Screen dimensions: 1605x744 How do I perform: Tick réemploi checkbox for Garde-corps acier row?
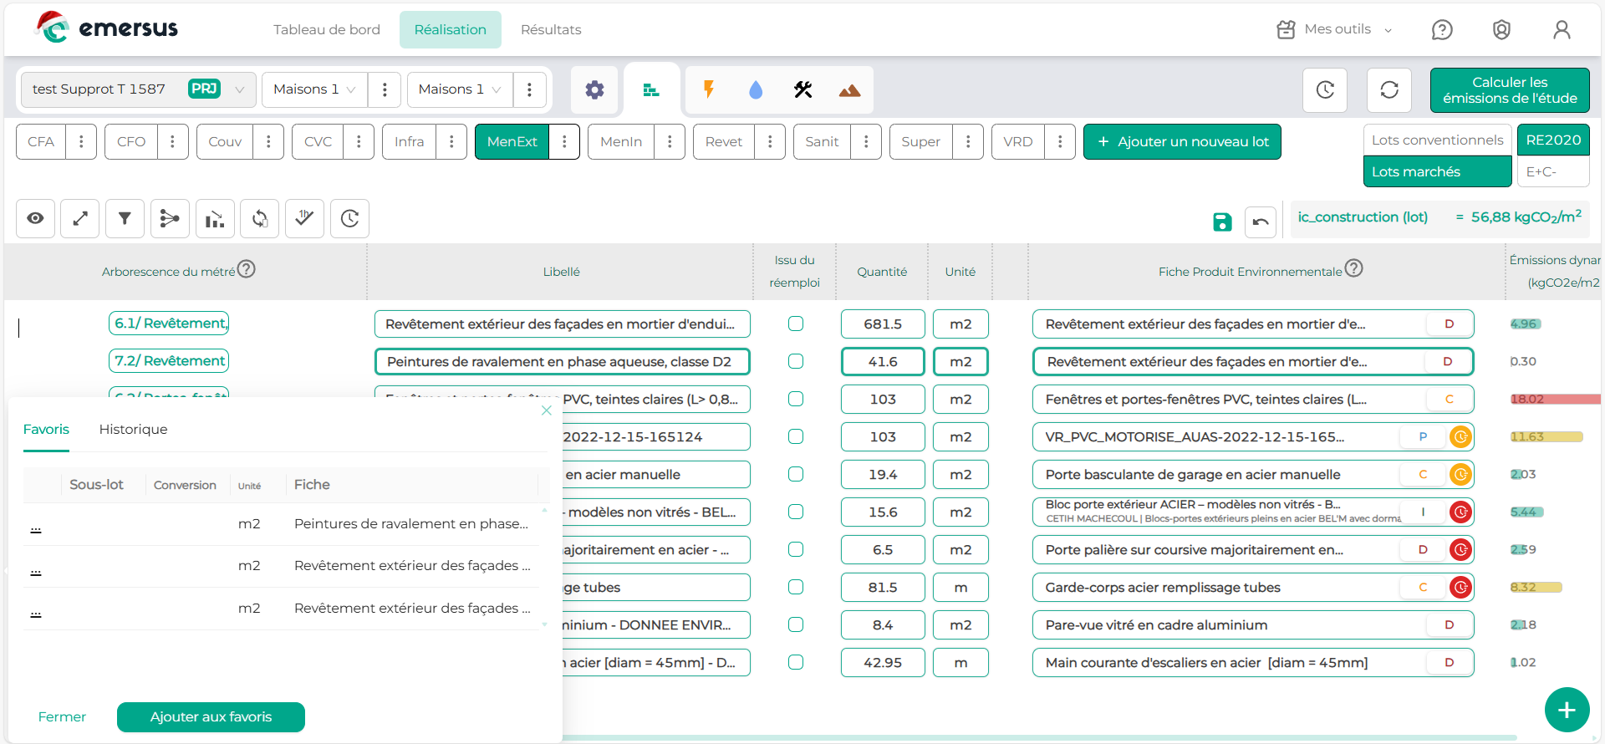tap(796, 587)
